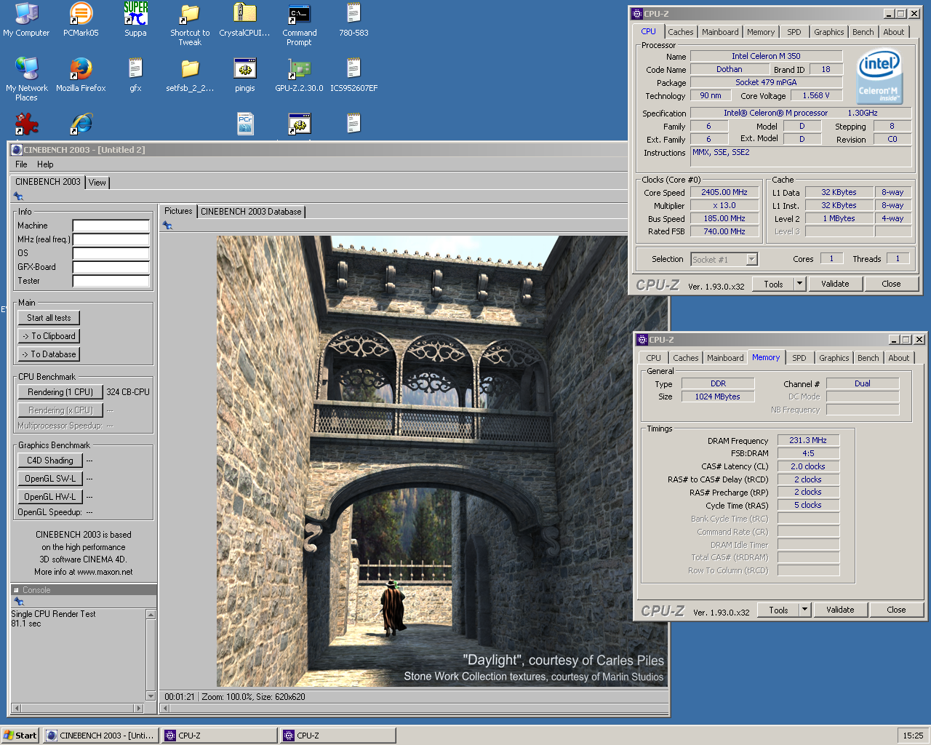Click Validate in top CPU-Z window
This screenshot has width=931, height=745.
[835, 284]
